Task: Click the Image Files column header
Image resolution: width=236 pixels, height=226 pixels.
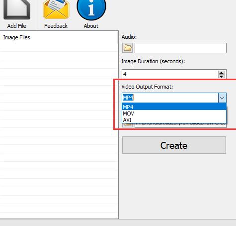Action: pyautogui.click(x=16, y=37)
